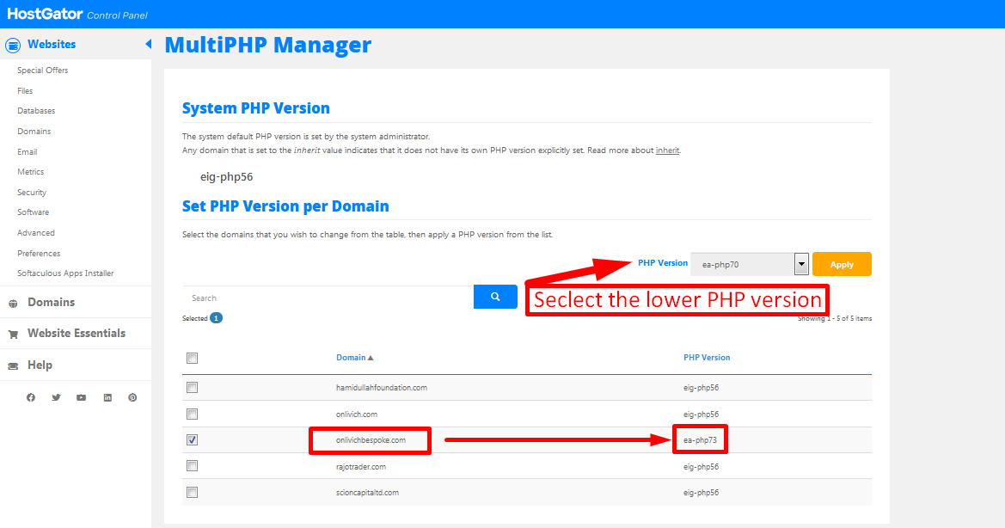This screenshot has width=1005, height=528.
Task: Open Email in the sidebar
Action: tap(27, 152)
